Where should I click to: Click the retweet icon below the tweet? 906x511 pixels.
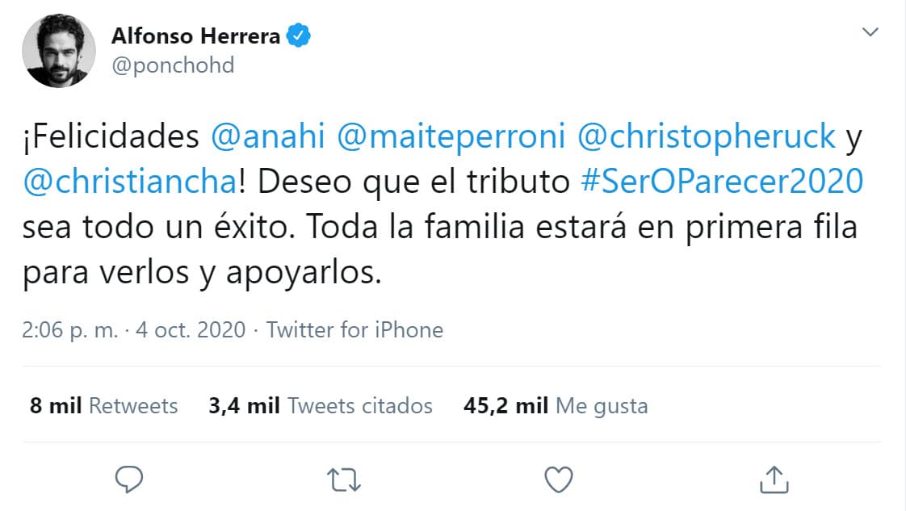pos(342,480)
